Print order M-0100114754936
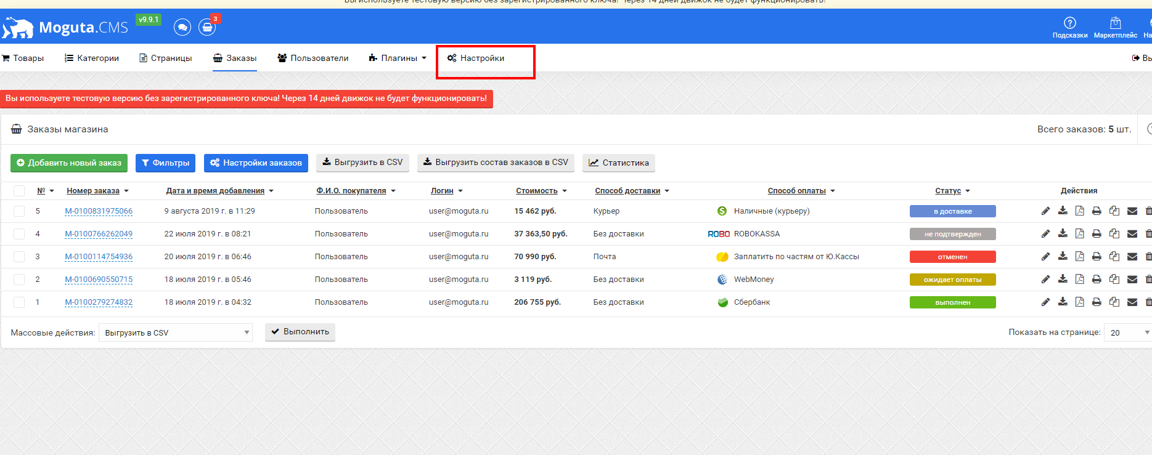The height and width of the screenshot is (455, 1152). click(x=1097, y=257)
